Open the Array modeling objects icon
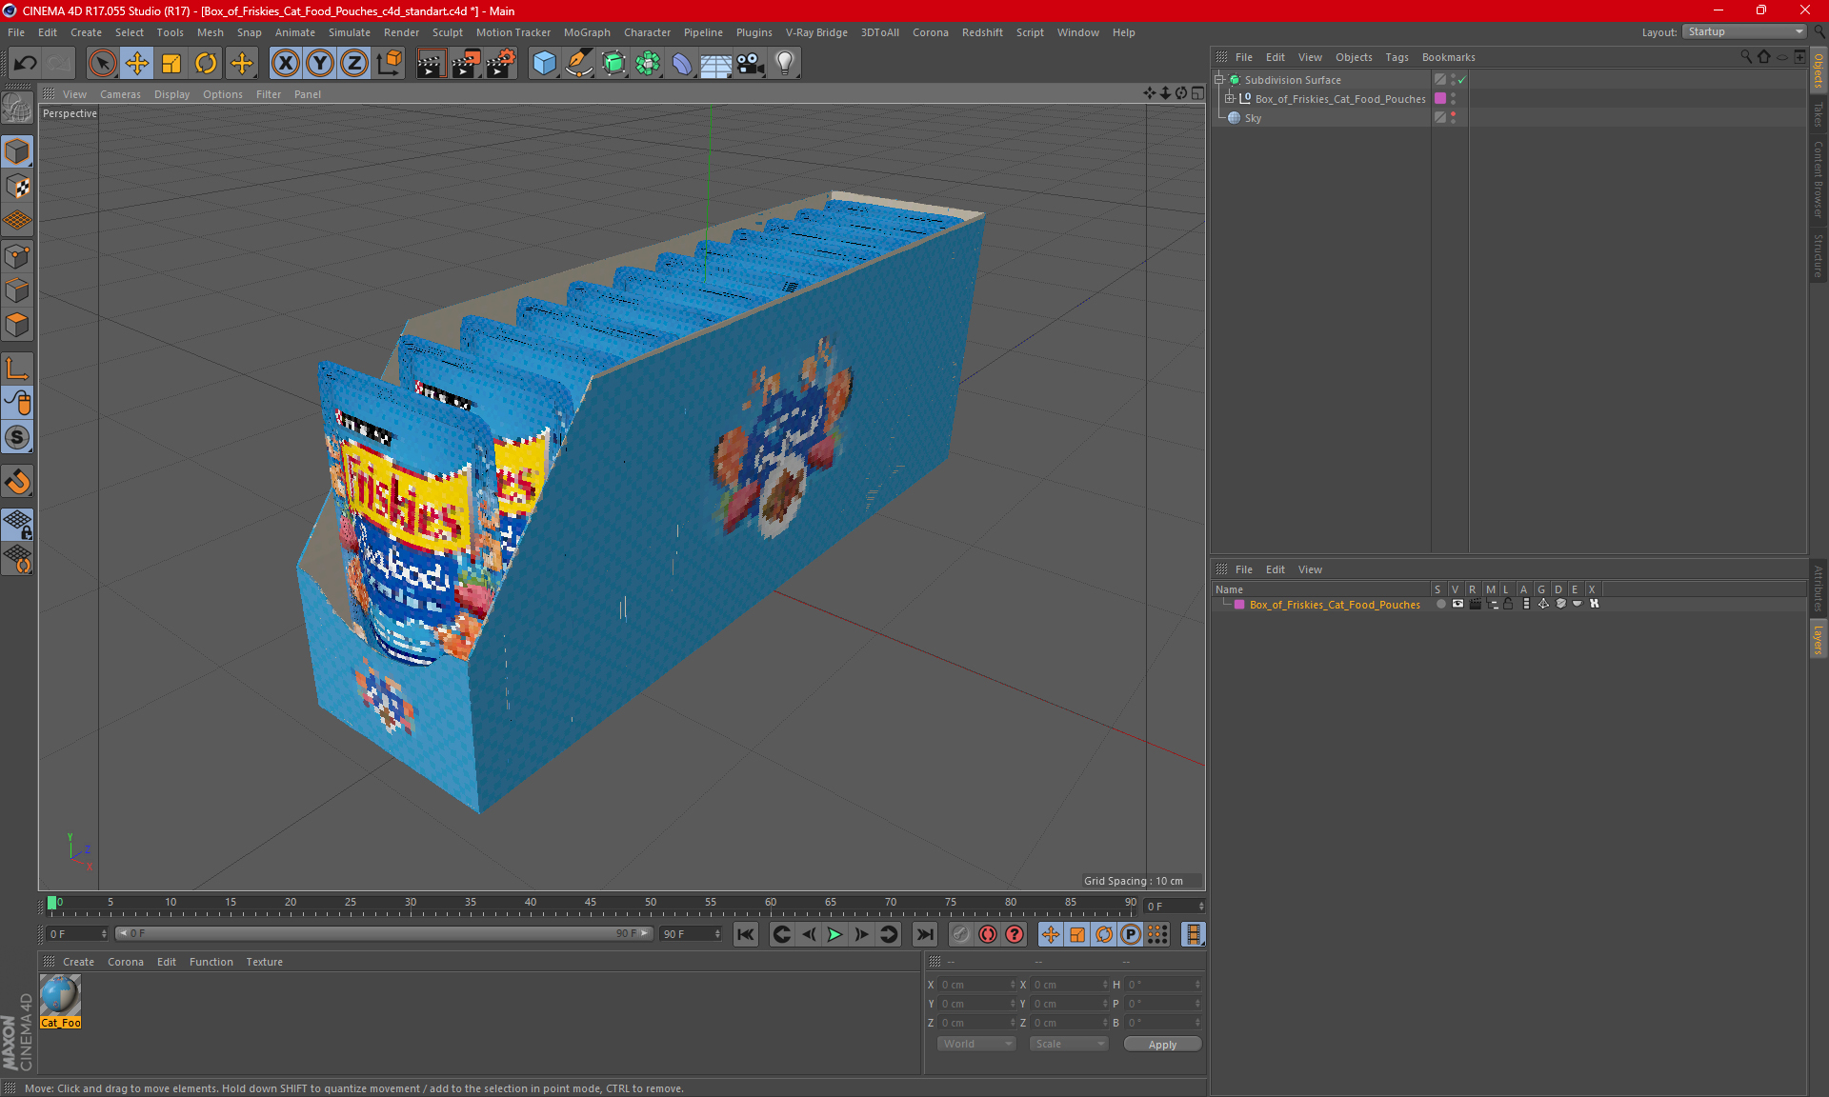This screenshot has width=1829, height=1097. tap(648, 63)
